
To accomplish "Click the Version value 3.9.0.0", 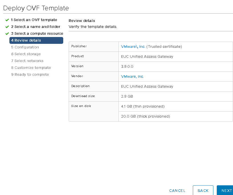I will 127,66.
